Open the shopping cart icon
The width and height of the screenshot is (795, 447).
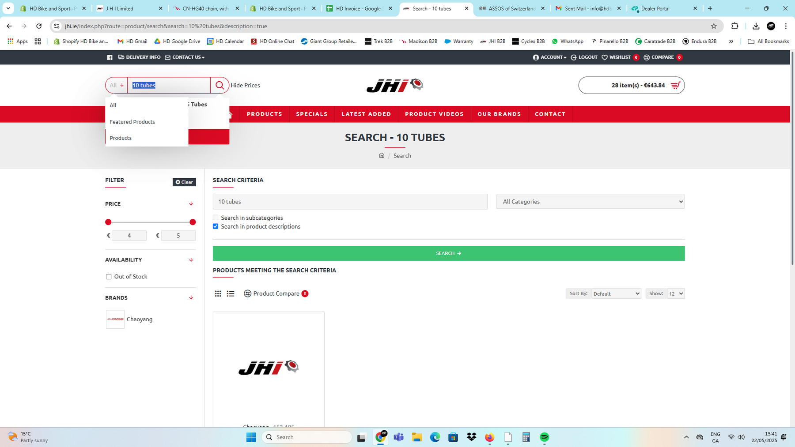pos(675,85)
